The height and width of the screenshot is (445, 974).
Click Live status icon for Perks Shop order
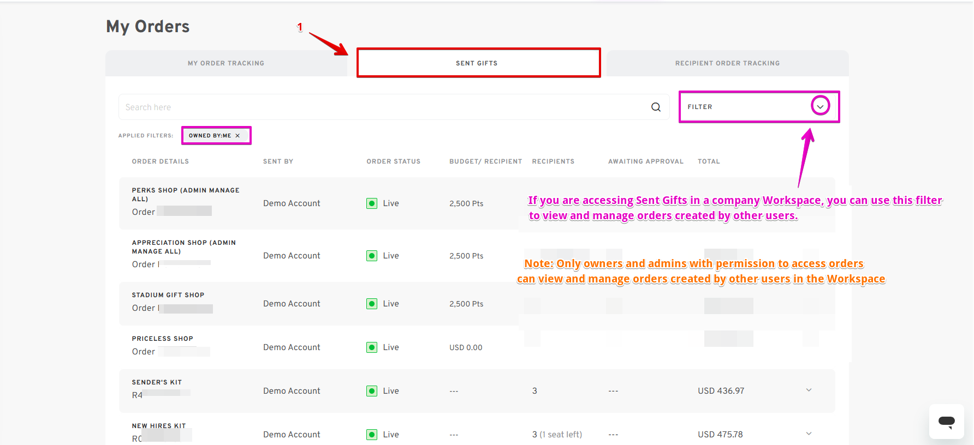[x=372, y=203]
